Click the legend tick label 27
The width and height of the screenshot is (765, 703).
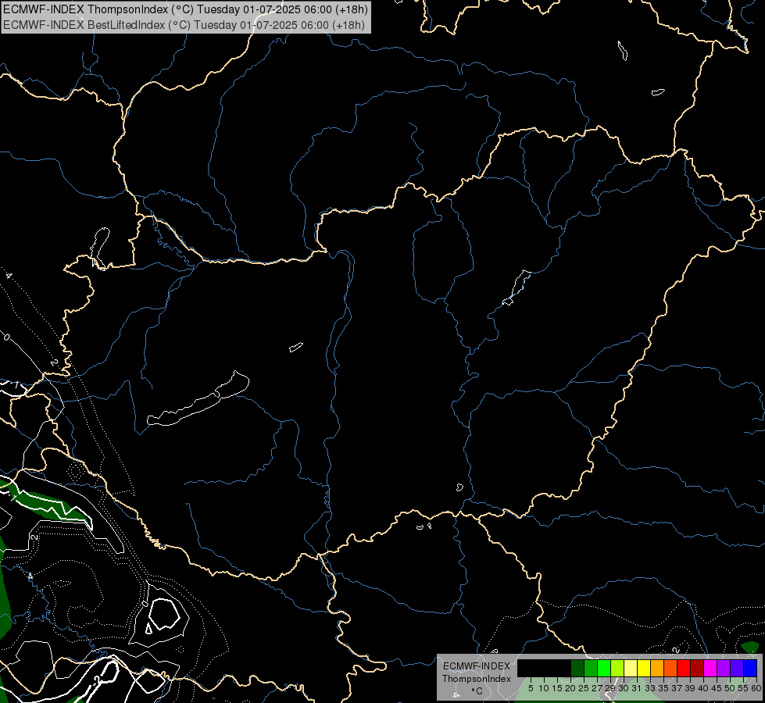pos(597,688)
